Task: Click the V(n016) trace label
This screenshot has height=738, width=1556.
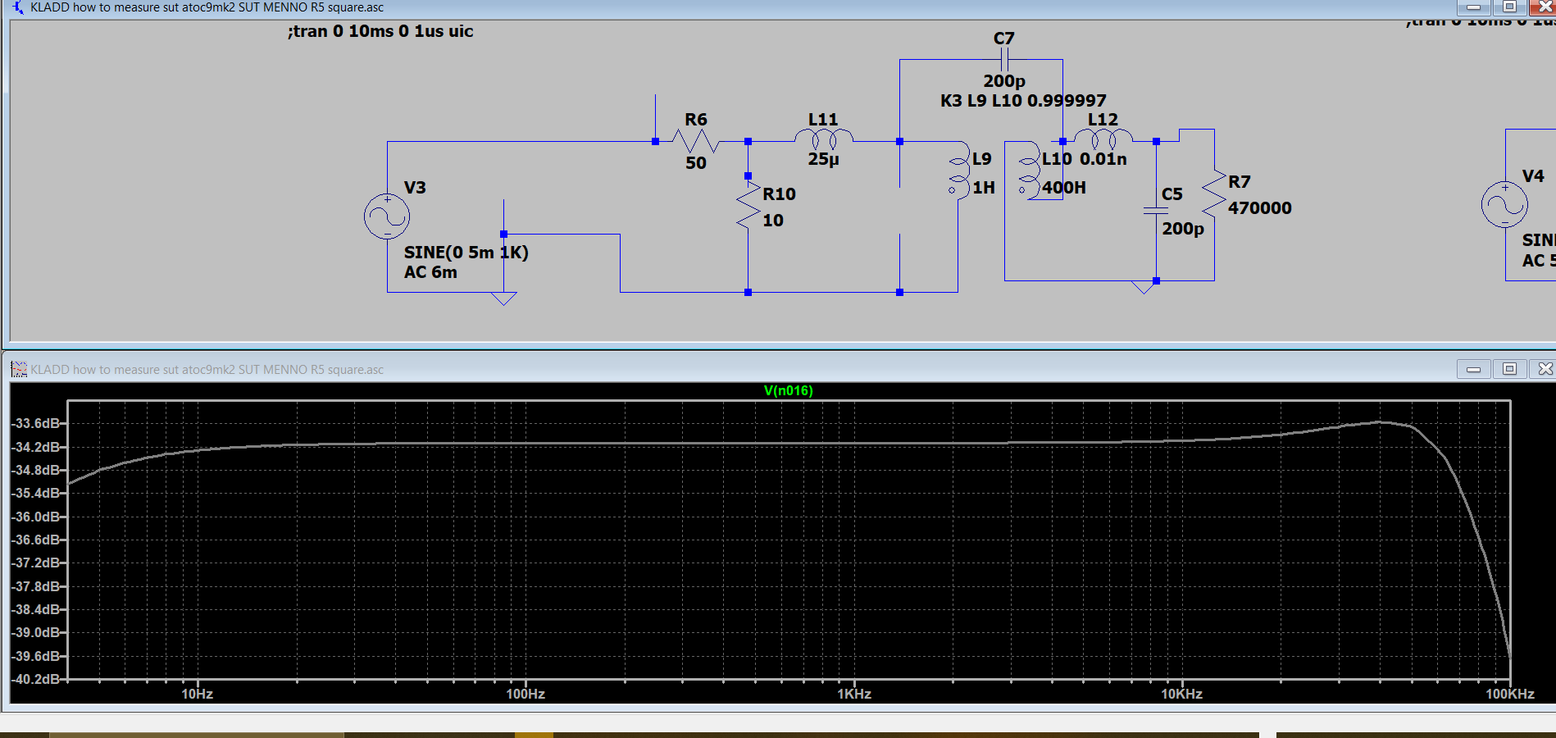Action: tap(788, 390)
